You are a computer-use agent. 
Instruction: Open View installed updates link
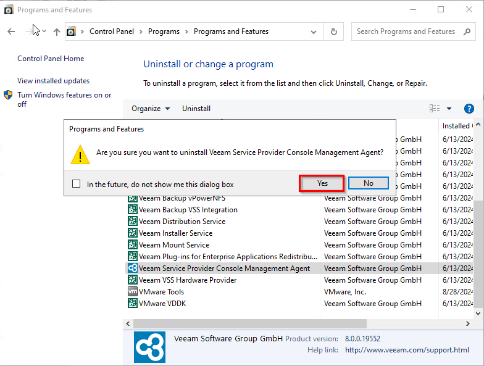[x=53, y=81]
